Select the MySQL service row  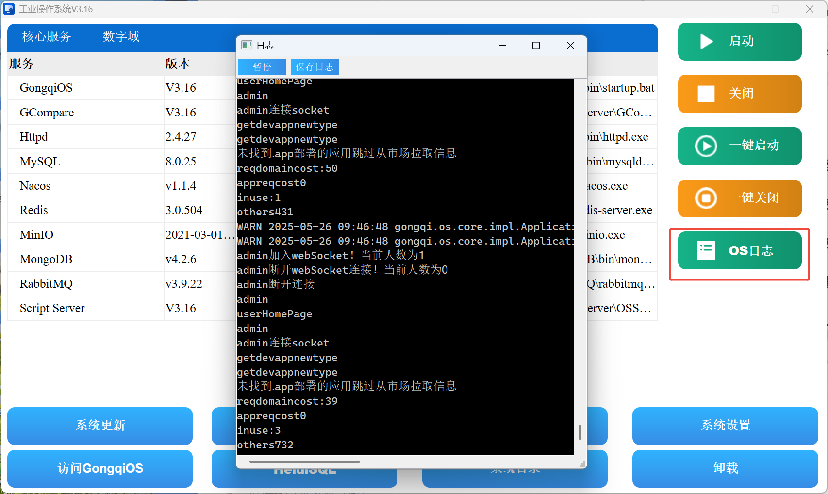pyautogui.click(x=40, y=162)
